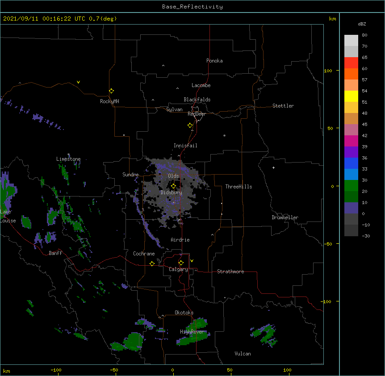Click the yellow diamond marker near RockyMH

click(x=112, y=91)
